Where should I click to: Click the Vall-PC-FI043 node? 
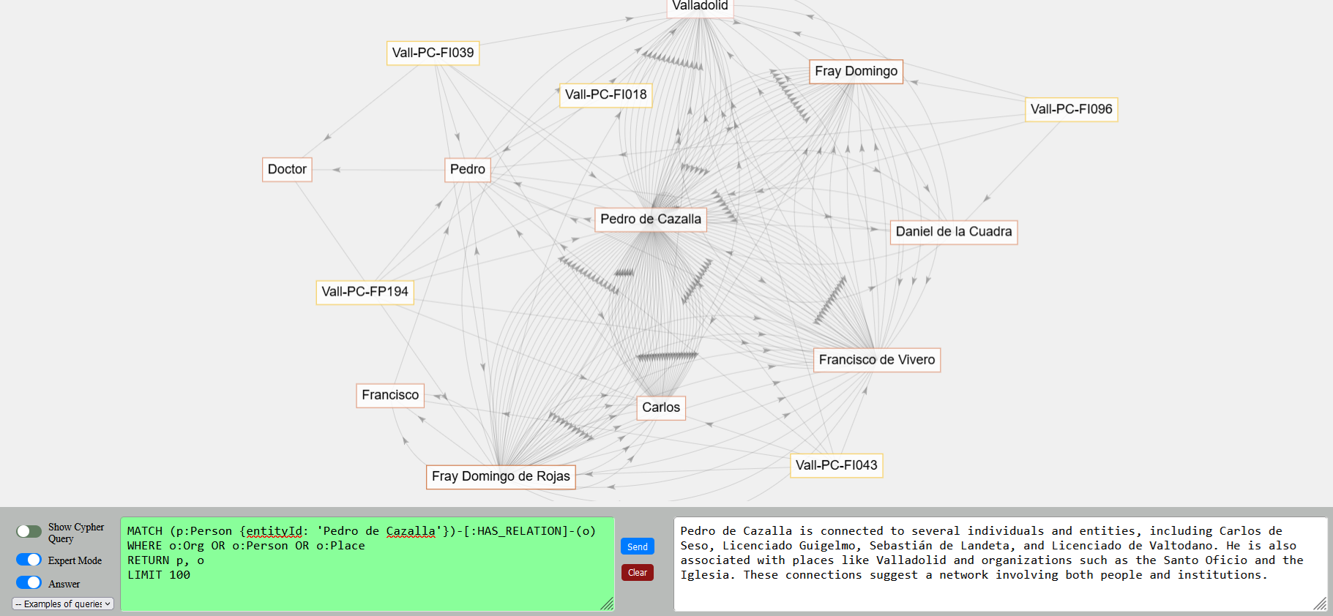[837, 465]
